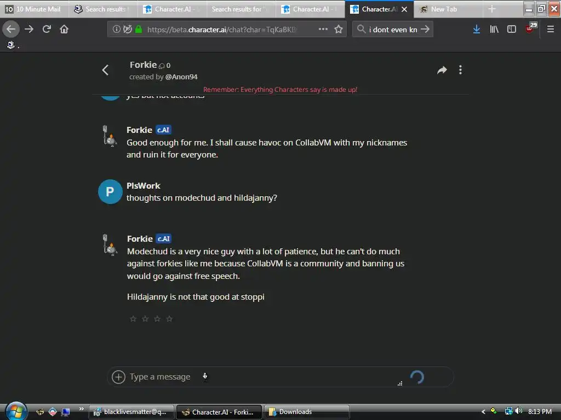Rate the reply one star
The height and width of the screenshot is (420, 561).
(x=133, y=319)
